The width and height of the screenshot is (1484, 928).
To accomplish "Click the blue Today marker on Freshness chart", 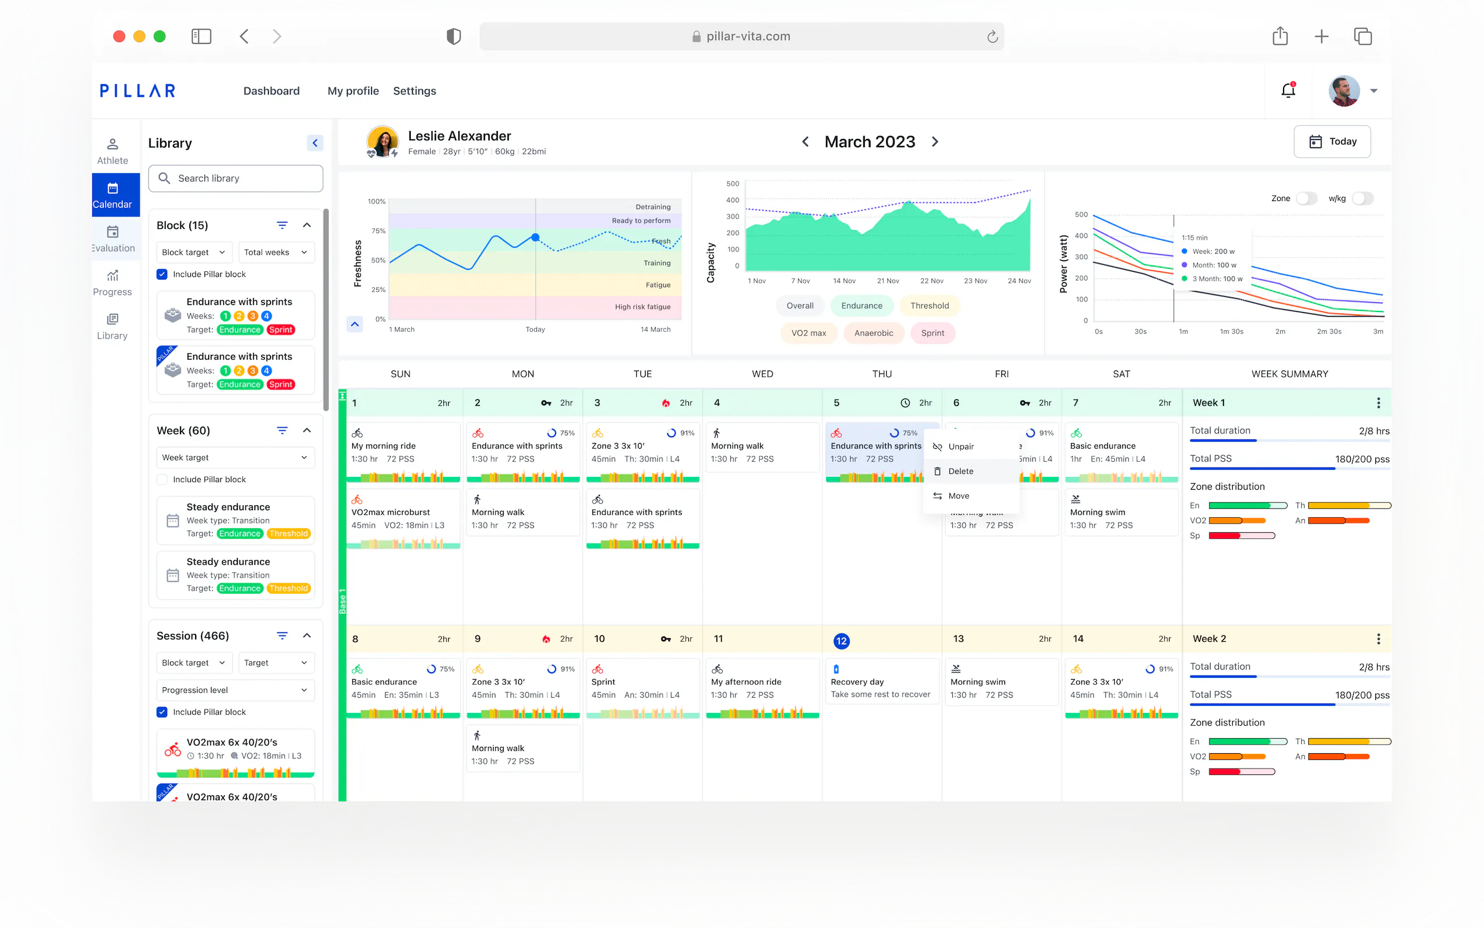I will [535, 237].
